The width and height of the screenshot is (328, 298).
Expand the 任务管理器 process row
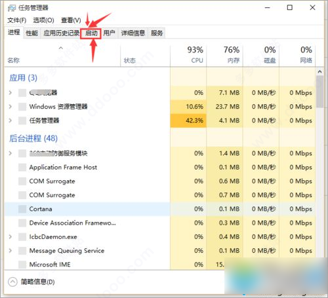(x=10, y=121)
